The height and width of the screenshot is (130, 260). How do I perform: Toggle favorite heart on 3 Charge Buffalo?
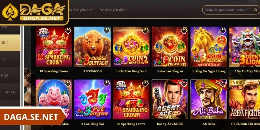[x=107, y=31]
